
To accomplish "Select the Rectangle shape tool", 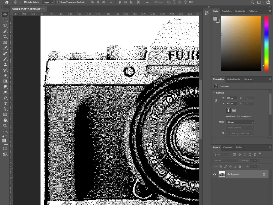I will tap(5, 115).
